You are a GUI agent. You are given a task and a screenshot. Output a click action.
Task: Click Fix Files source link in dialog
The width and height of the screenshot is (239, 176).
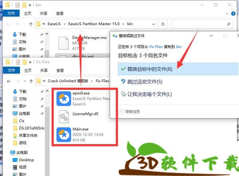click(x=156, y=47)
